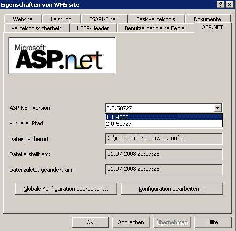Viewport: 236px width, 231px height.
Task: Confirm with the OK button
Action: click(x=90, y=222)
